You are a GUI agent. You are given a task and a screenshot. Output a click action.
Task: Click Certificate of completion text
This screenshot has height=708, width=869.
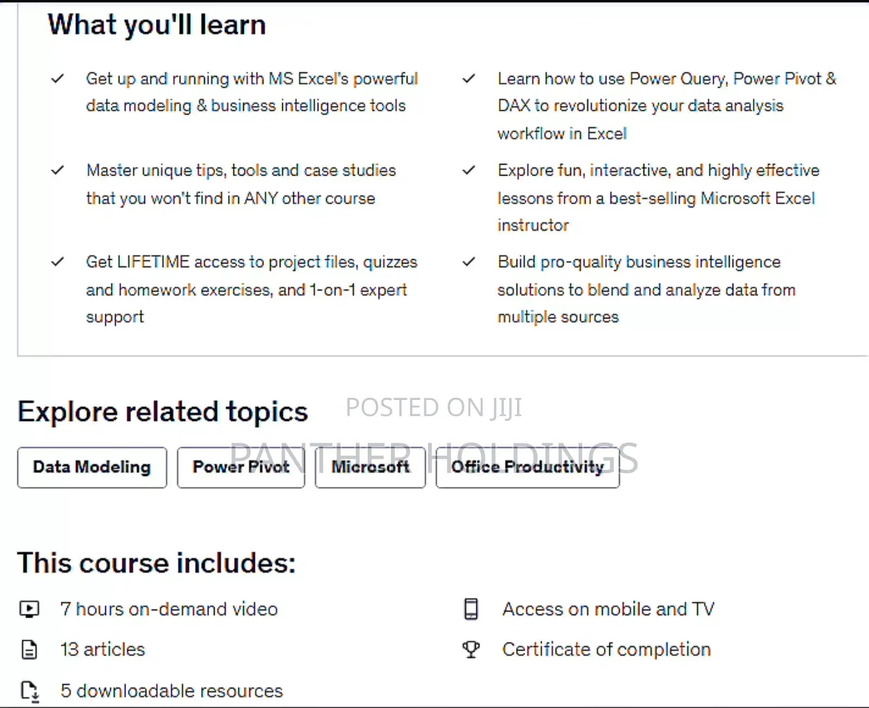point(607,649)
